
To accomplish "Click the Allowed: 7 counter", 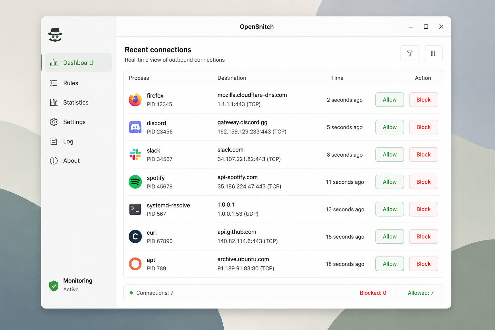I will tap(421, 293).
